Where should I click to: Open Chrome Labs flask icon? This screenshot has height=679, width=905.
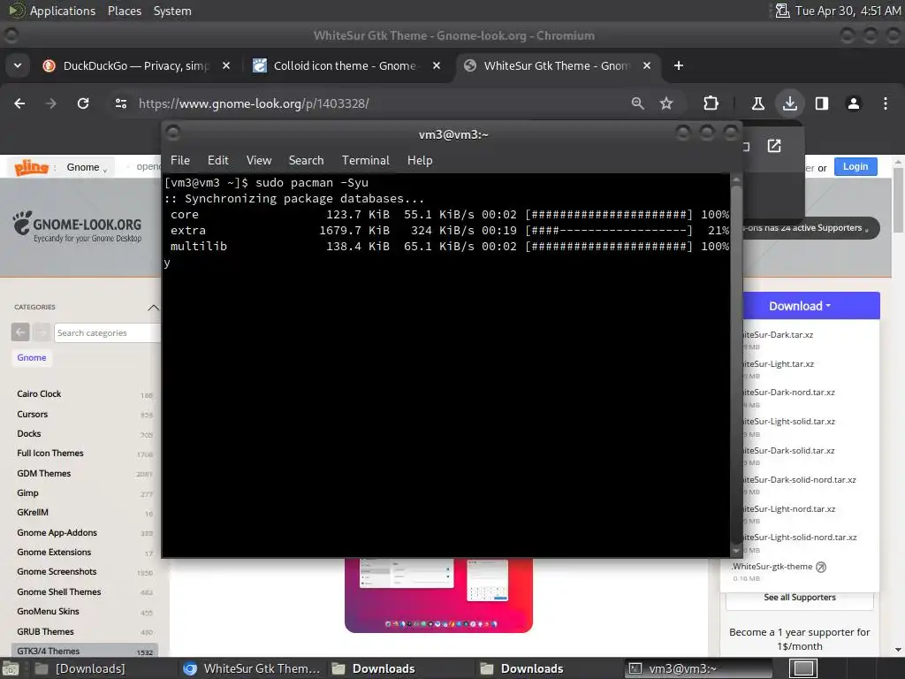757,103
